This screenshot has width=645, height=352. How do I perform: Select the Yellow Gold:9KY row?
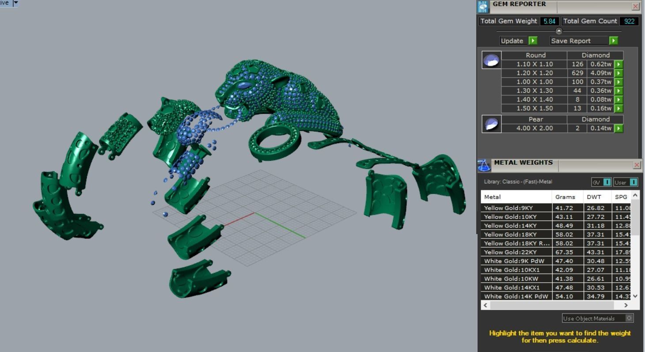(556, 208)
